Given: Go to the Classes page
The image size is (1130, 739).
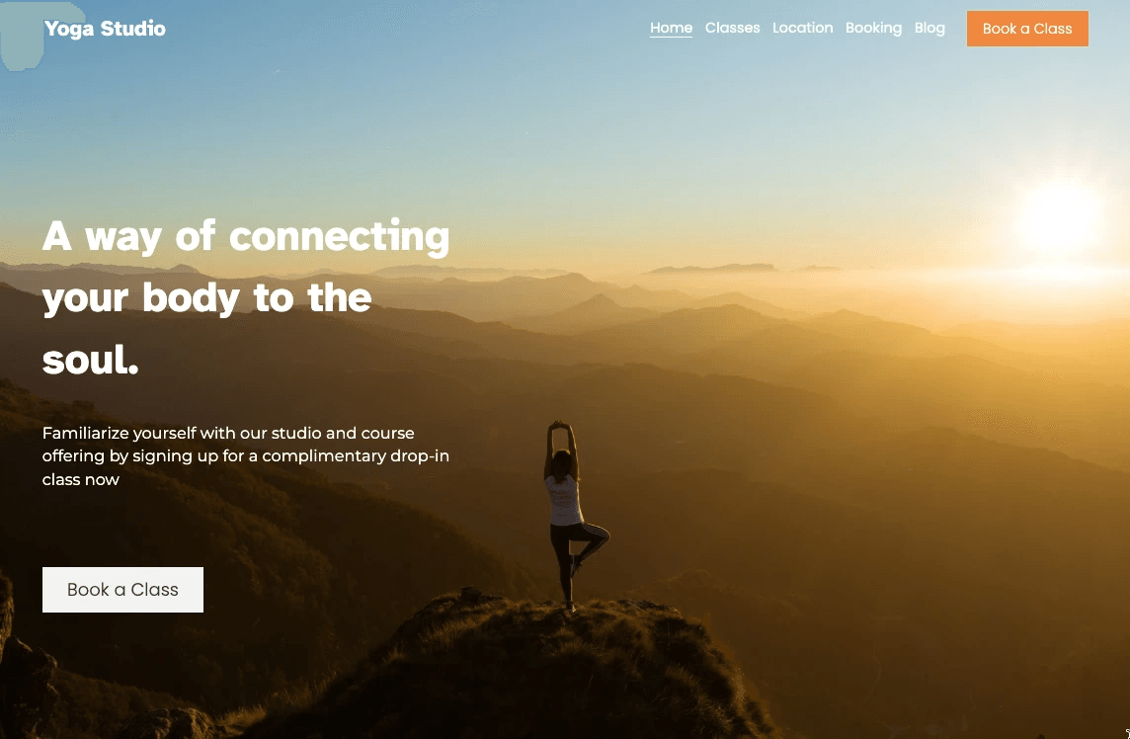Looking at the screenshot, I should (732, 28).
